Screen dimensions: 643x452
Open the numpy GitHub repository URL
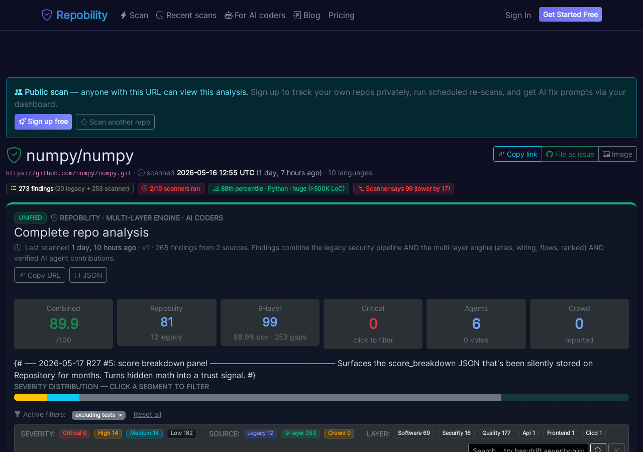[x=69, y=173]
